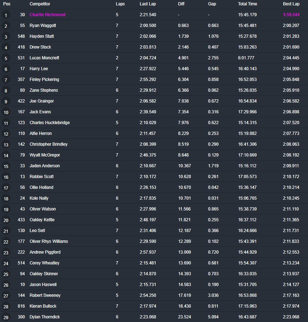Screen dimensions: 308x322
Task: Select the Charles Hucklebridge row name
Action: 50,123
